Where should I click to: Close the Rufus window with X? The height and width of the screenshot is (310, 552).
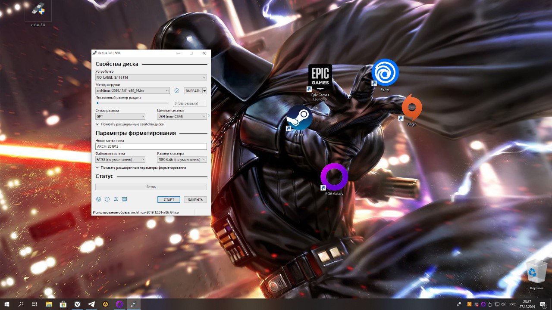point(204,53)
